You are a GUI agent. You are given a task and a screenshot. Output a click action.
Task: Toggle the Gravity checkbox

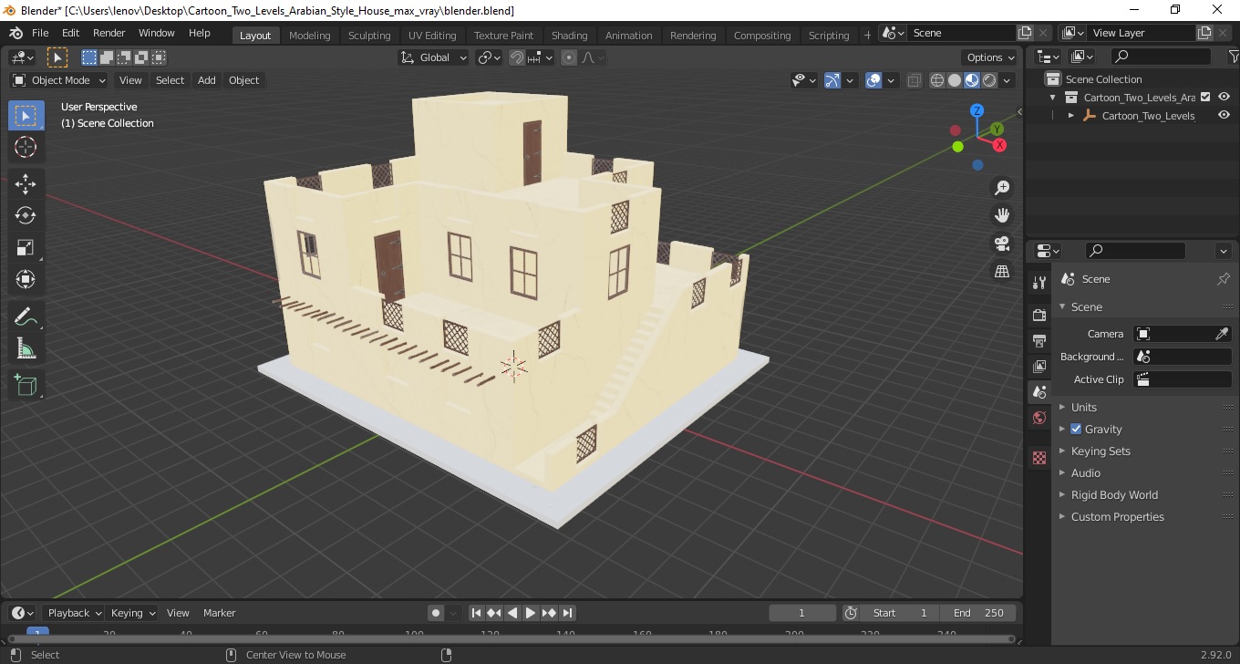point(1076,429)
